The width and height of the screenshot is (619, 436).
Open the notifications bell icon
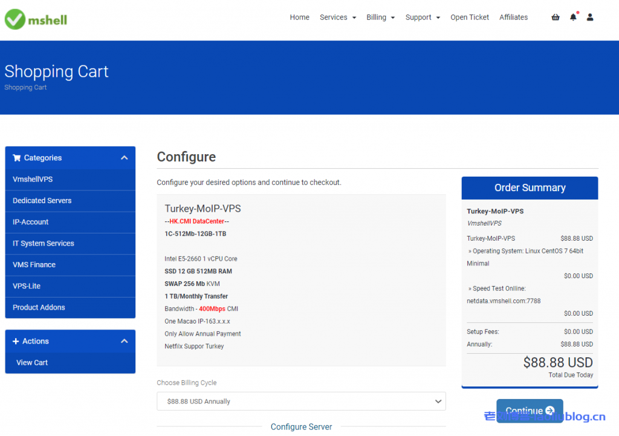coord(573,18)
